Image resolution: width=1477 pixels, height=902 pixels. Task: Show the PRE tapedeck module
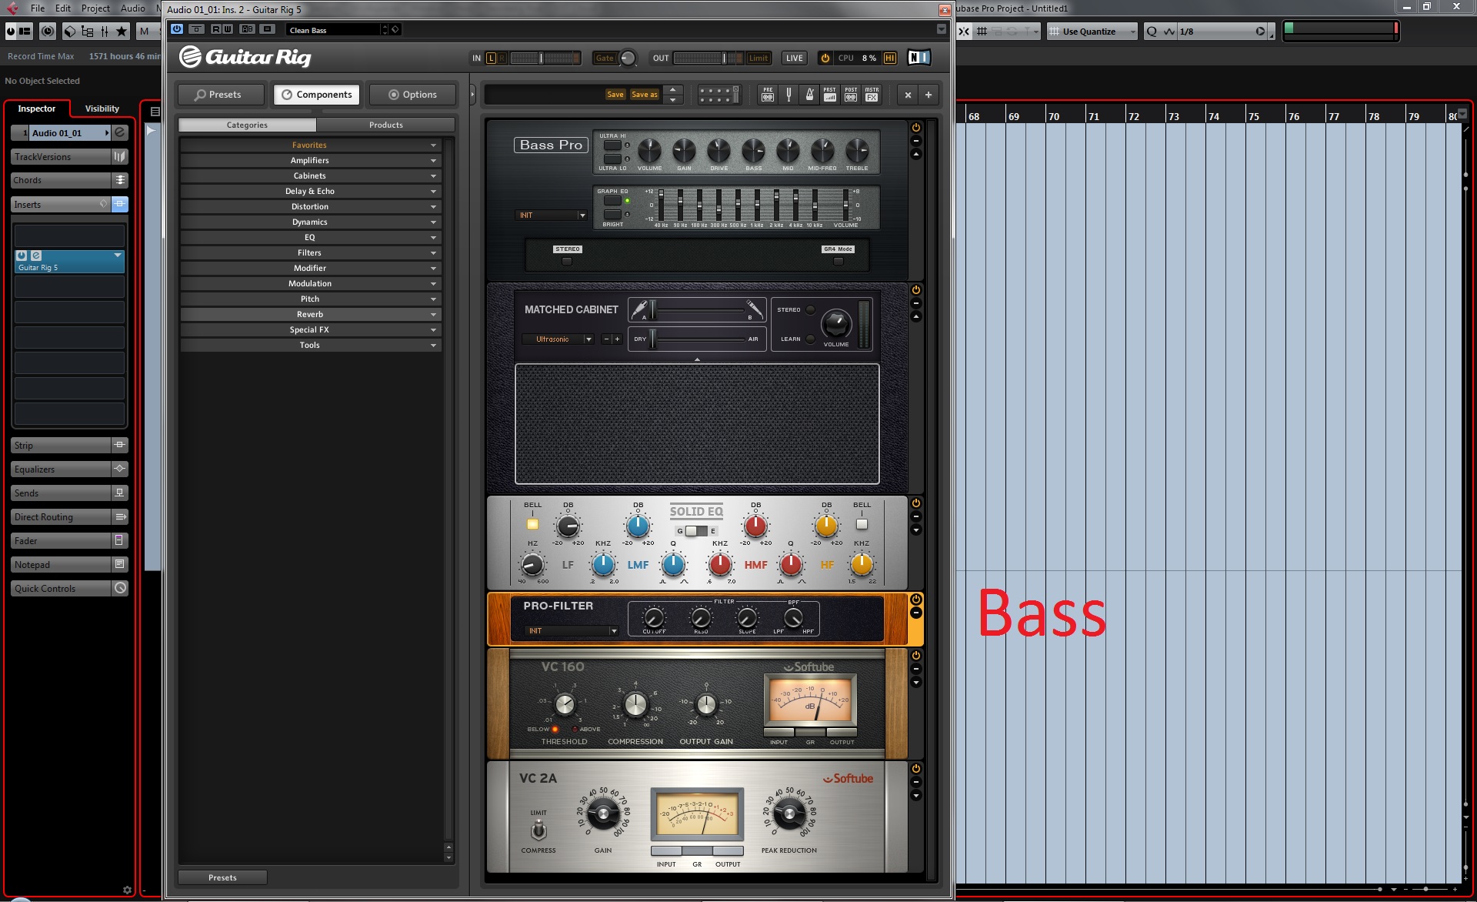768,95
